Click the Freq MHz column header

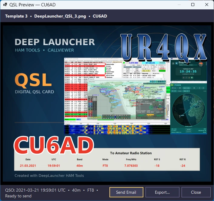[x=131, y=159]
